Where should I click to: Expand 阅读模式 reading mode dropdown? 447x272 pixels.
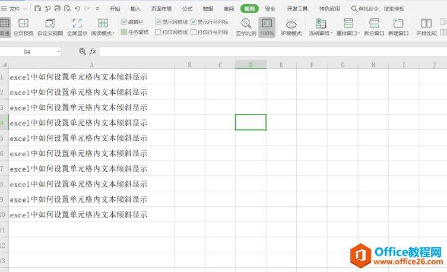click(x=114, y=33)
